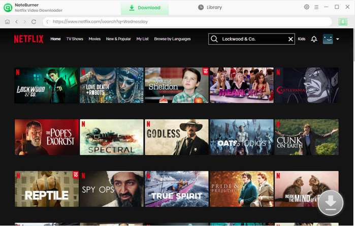The height and width of the screenshot is (226, 355).
Task: Open the Spy Ops thumbnail
Action: [x=112, y=189]
